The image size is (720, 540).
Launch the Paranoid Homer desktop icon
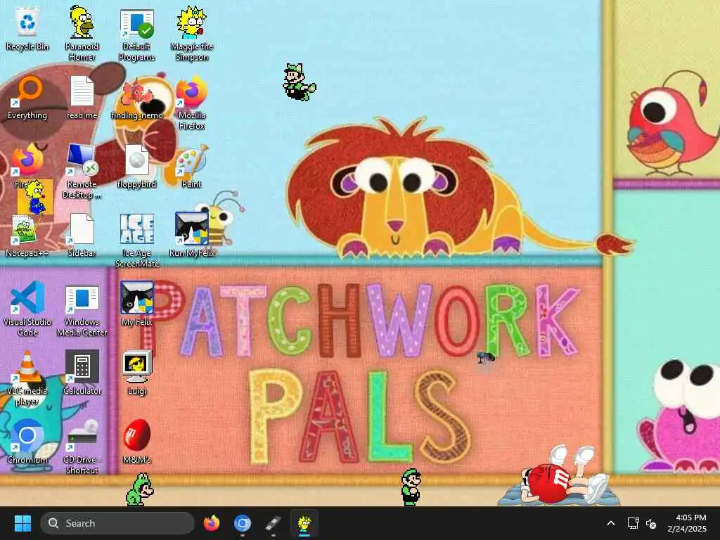tap(82, 34)
